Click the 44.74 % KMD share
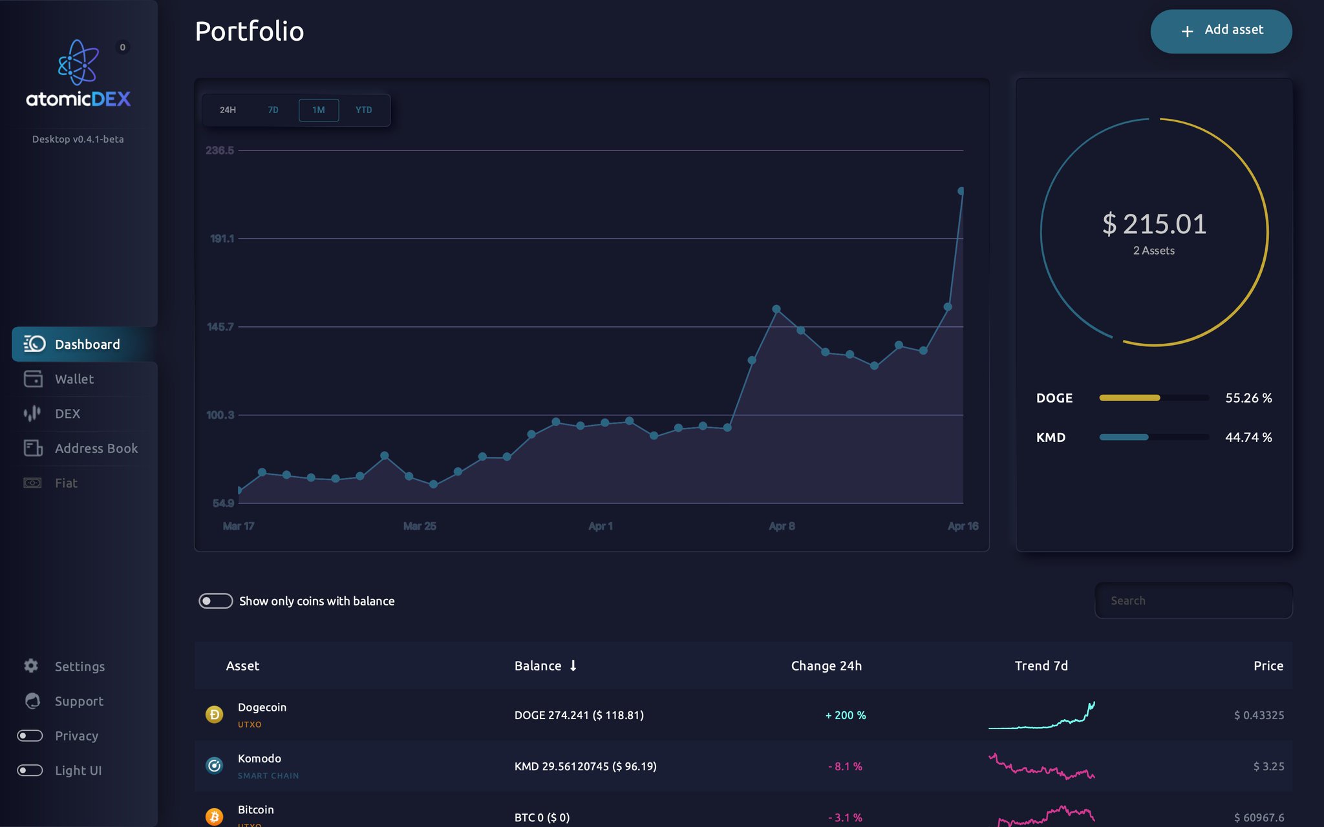This screenshot has width=1324, height=827. click(1248, 437)
